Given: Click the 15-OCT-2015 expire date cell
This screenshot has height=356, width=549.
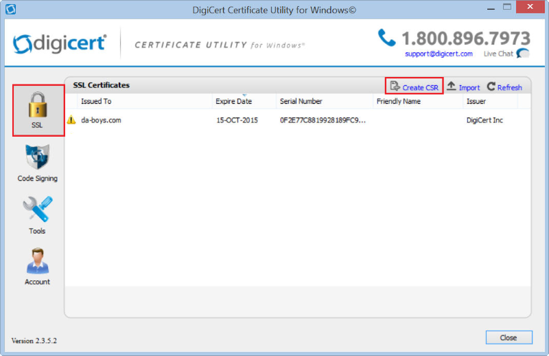Looking at the screenshot, I should coord(237,120).
